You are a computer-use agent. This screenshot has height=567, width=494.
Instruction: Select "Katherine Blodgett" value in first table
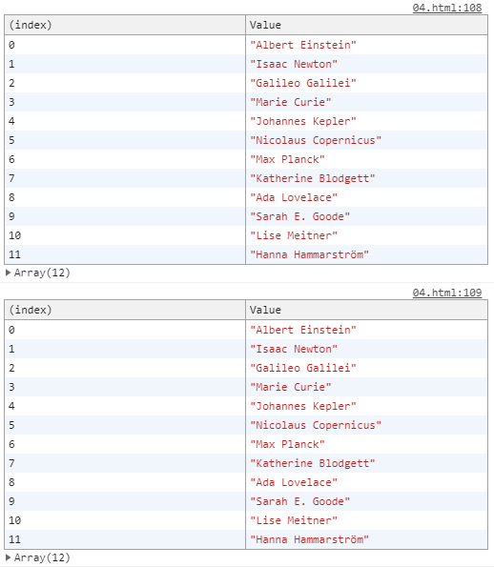coord(313,178)
